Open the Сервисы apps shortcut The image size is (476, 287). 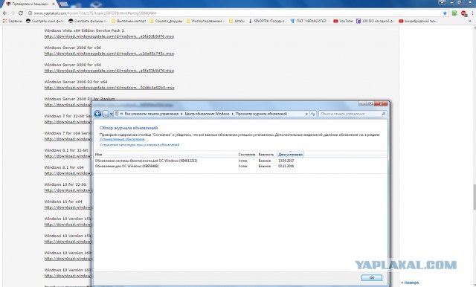[12, 21]
